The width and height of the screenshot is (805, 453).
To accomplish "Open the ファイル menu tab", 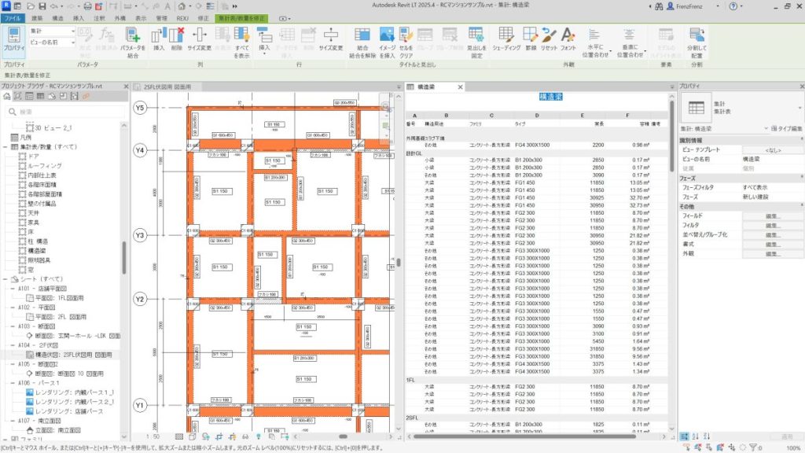I will [12, 17].
